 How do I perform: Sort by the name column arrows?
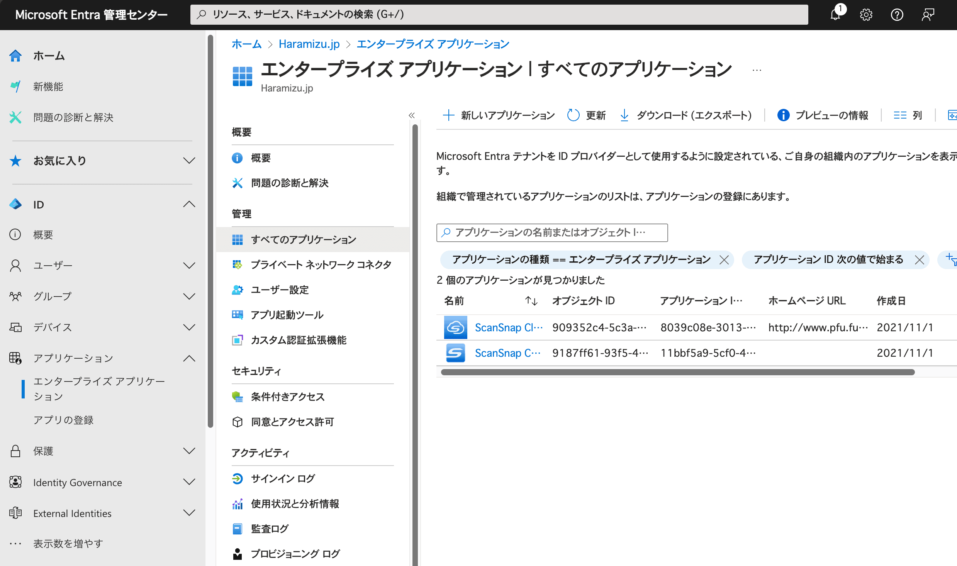(x=531, y=301)
